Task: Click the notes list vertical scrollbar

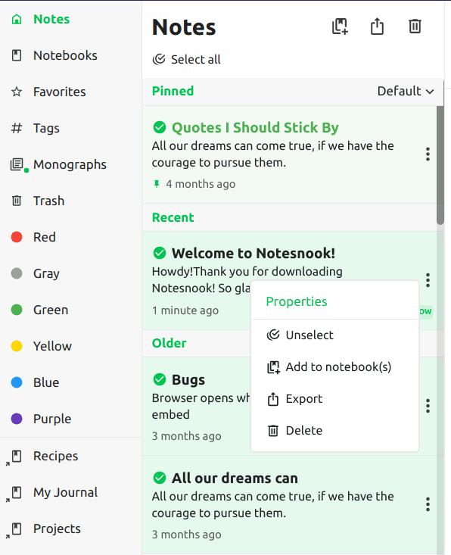Action: 440,164
